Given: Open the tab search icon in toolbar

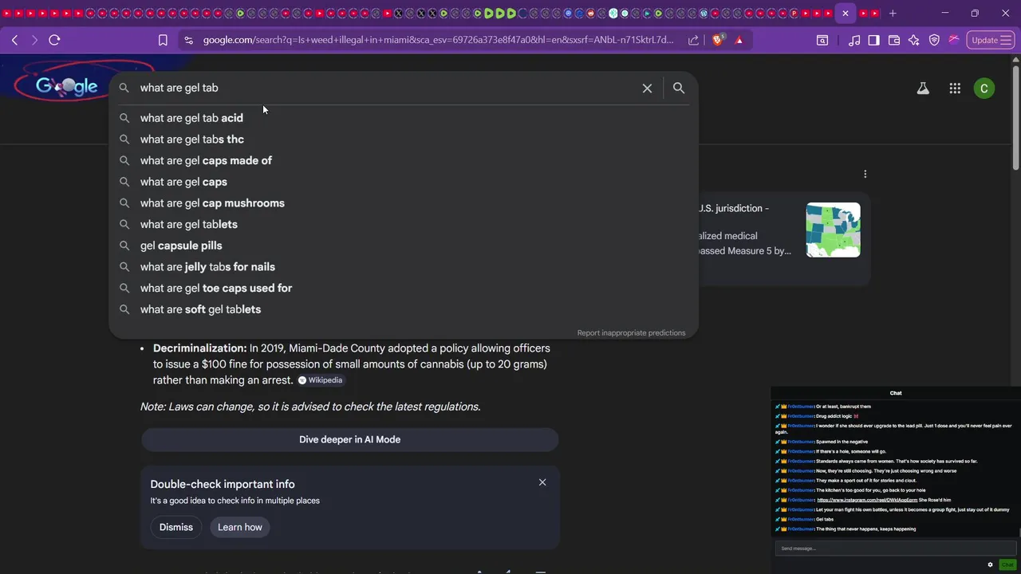Looking at the screenshot, I should (822, 40).
